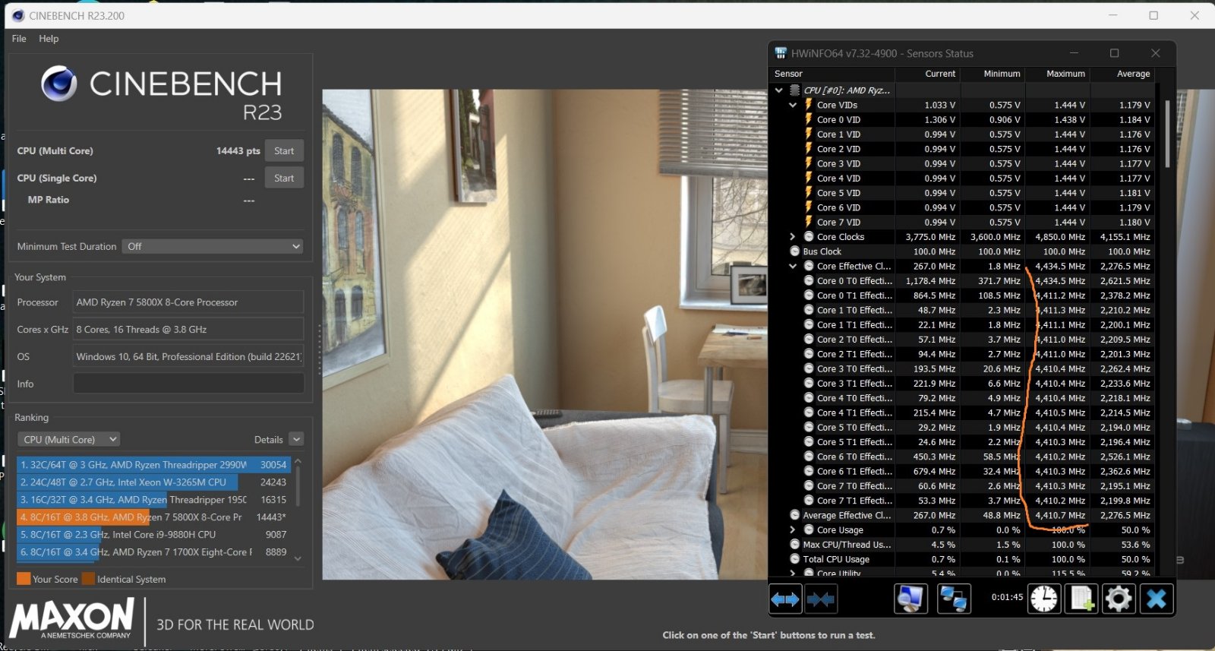Open HWiNFO sensor settings gear

point(1119,599)
